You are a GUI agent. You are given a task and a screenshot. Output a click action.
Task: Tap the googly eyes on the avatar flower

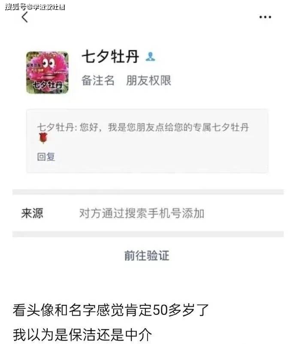pyautogui.click(x=48, y=63)
